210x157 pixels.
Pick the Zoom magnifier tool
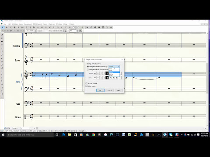pos(82,27)
